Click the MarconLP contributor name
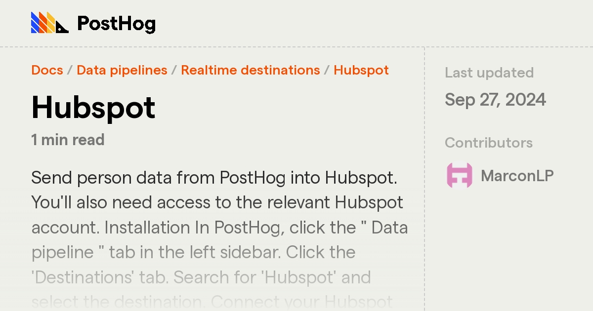Image resolution: width=593 pixels, height=311 pixels. [517, 176]
